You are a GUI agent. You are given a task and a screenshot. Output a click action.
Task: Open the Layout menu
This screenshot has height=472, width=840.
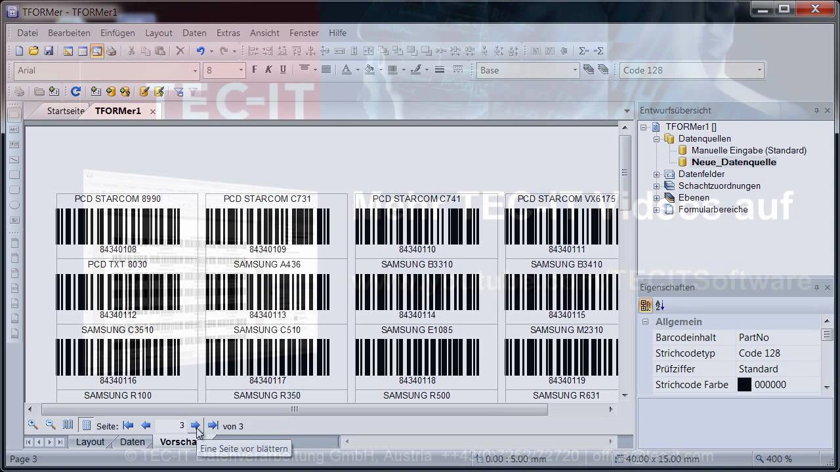pyautogui.click(x=159, y=33)
